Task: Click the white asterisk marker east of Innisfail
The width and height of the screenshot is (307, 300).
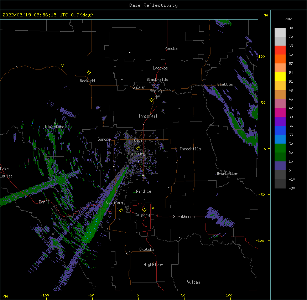Action: 179,108
